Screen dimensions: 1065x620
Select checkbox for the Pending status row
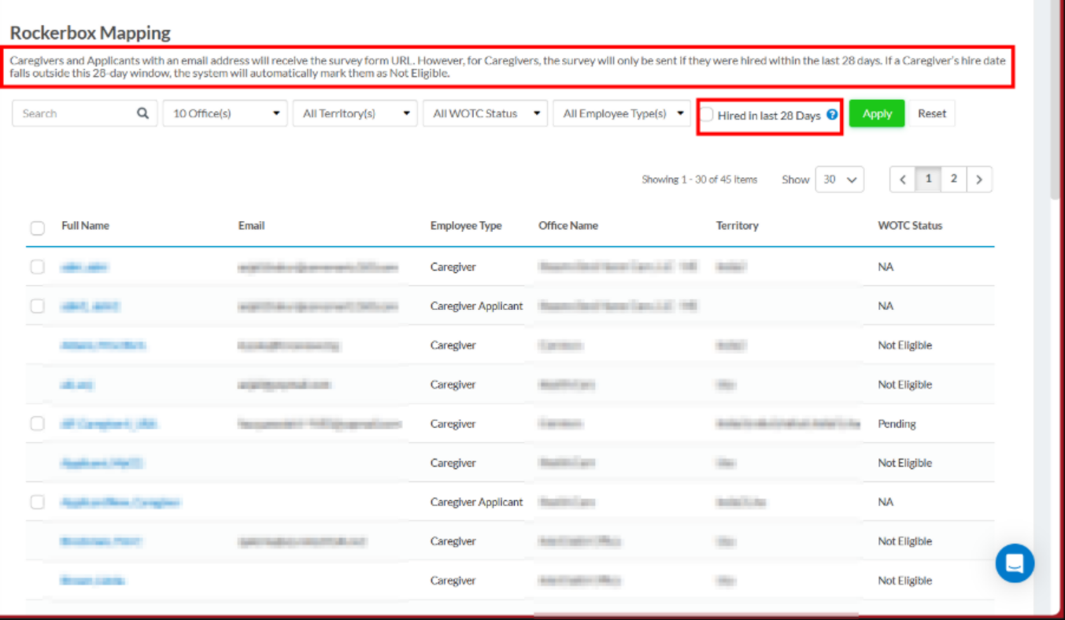37,423
